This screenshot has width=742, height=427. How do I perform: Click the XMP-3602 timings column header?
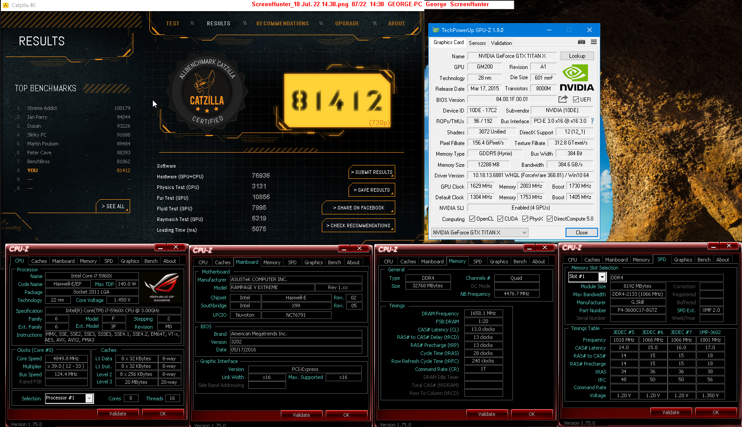tap(710, 332)
